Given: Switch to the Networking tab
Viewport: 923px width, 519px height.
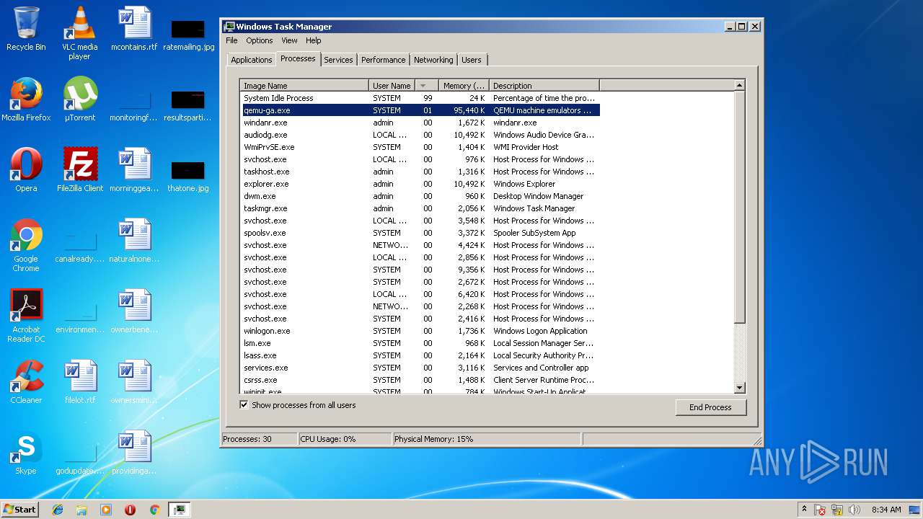Looking at the screenshot, I should coord(433,60).
